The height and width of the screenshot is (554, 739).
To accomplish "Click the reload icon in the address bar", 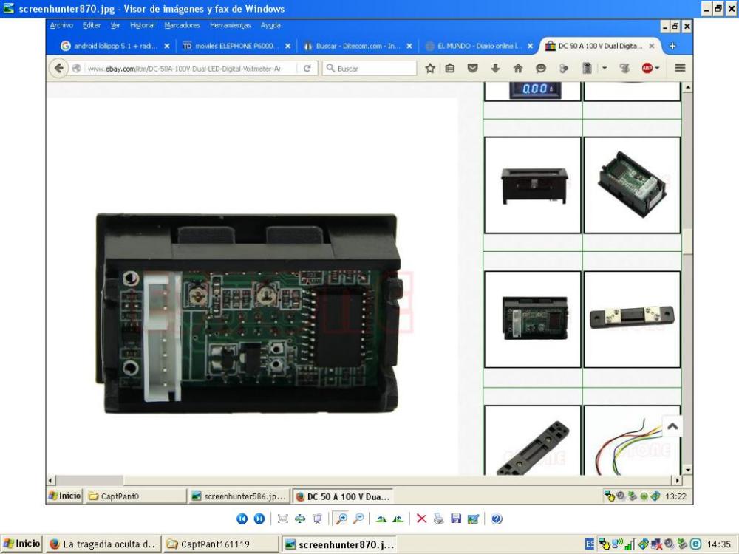I will [307, 68].
